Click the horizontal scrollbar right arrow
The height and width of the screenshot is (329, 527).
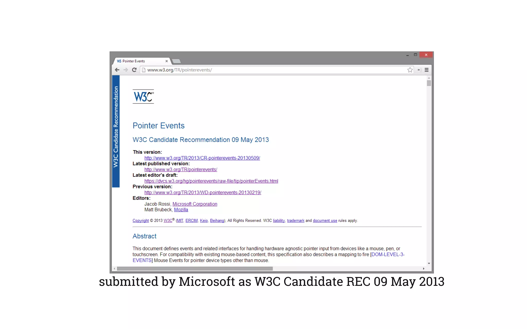[424, 269]
